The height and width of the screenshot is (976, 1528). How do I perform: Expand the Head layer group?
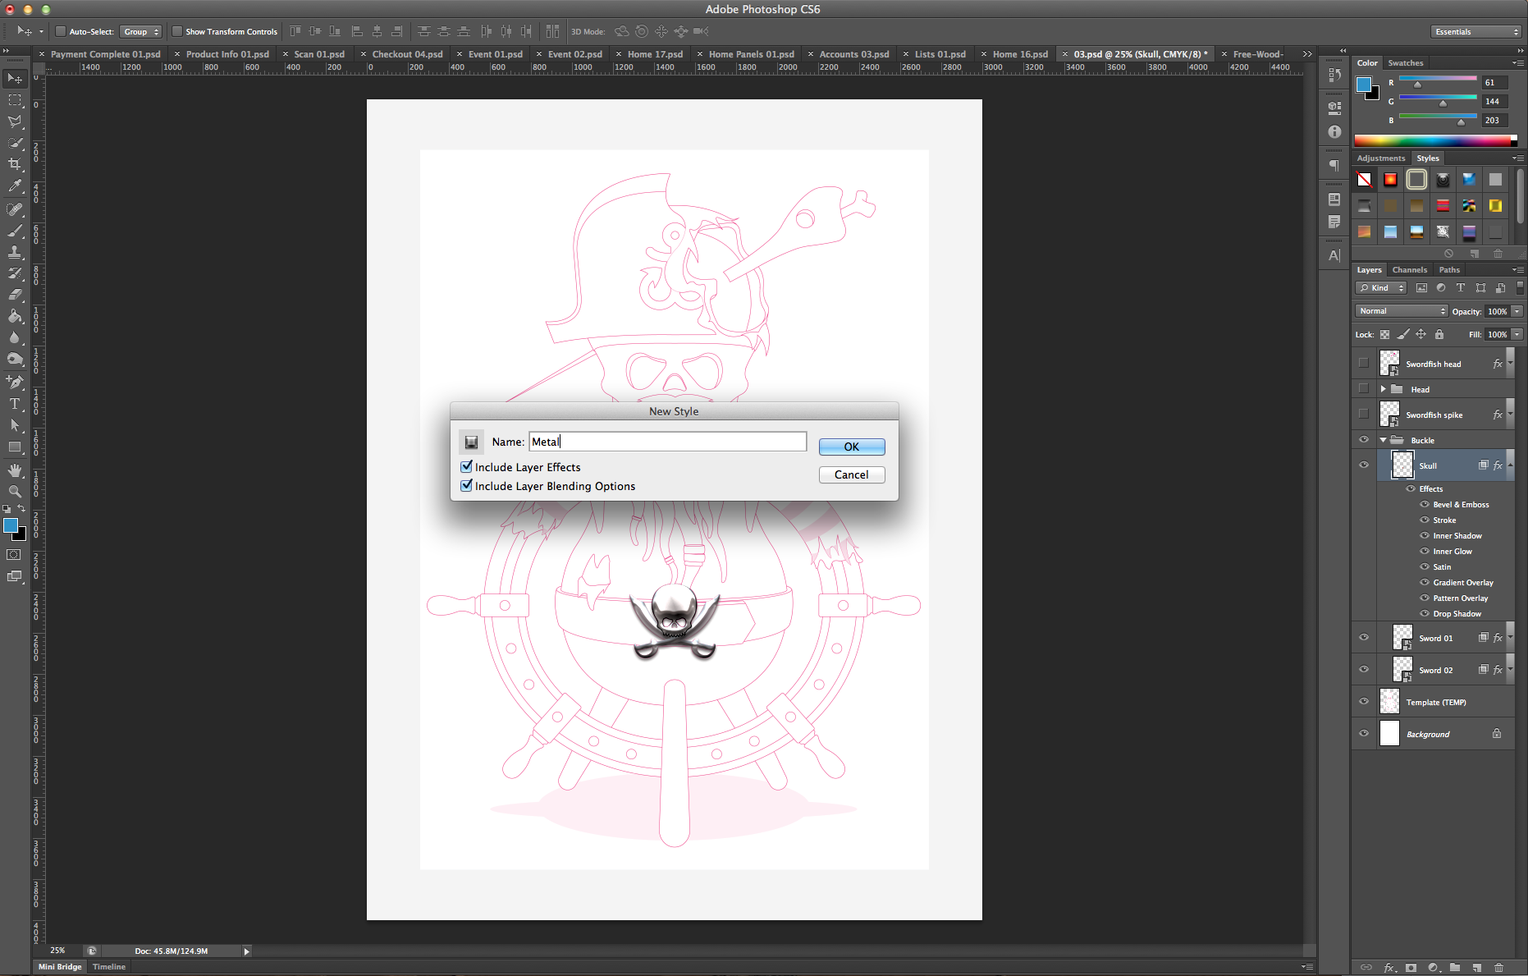1384,389
